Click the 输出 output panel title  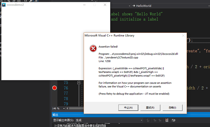[55, 115]
